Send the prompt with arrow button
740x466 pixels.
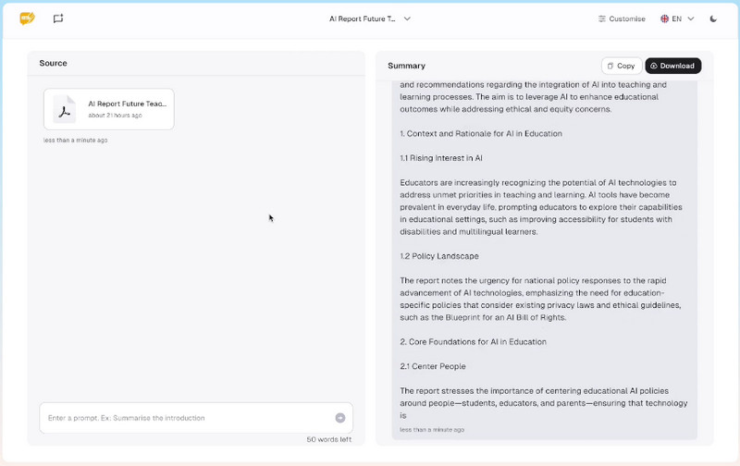(339, 418)
